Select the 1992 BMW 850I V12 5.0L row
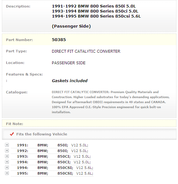Viewport: 178px width, 184px height. (50, 151)
